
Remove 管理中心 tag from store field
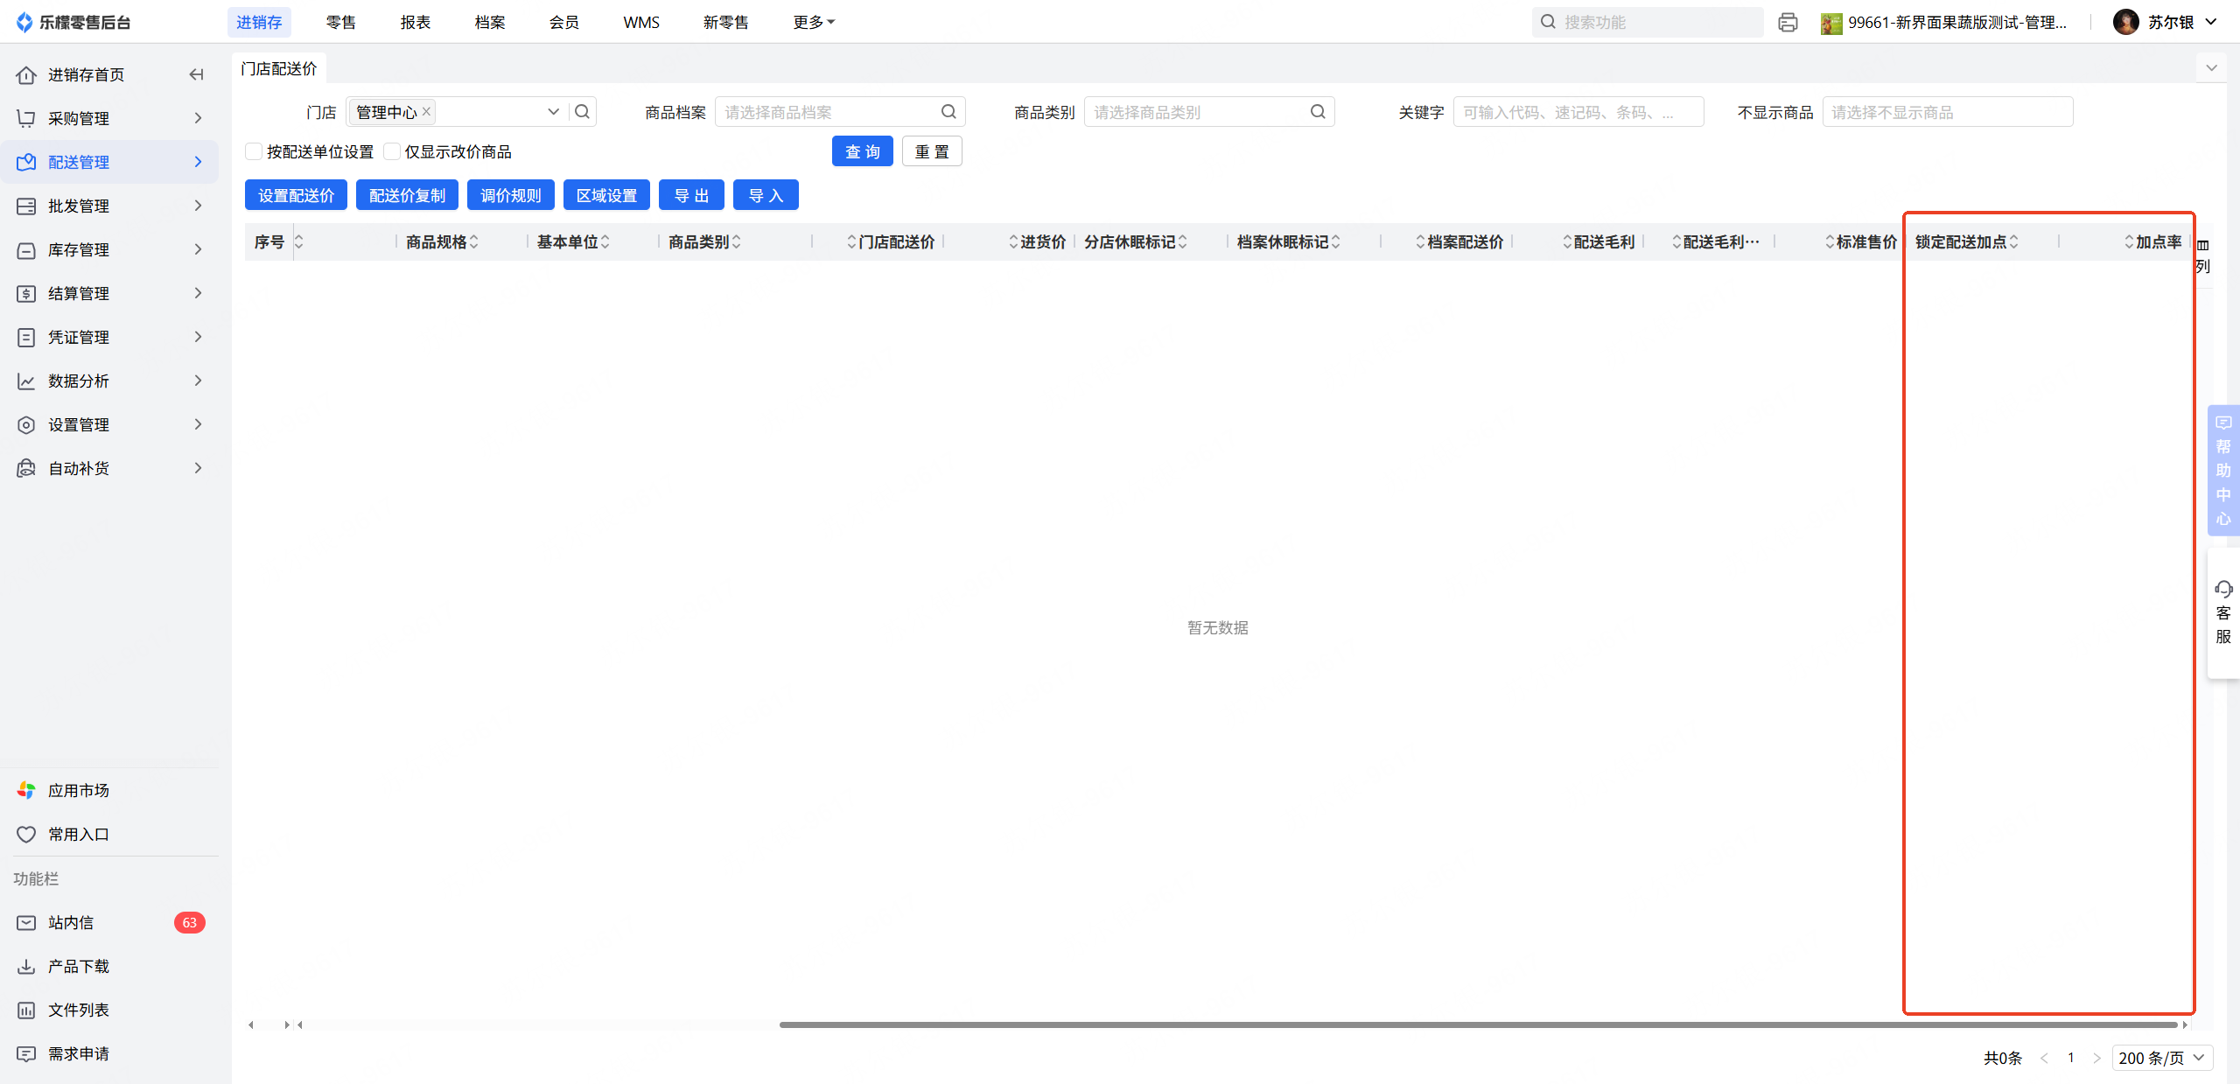(x=426, y=111)
